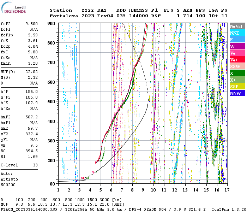Click the FZA0M_2023035144000.RSF file name
The height and width of the screenshot is (212, 247).
click(29, 210)
